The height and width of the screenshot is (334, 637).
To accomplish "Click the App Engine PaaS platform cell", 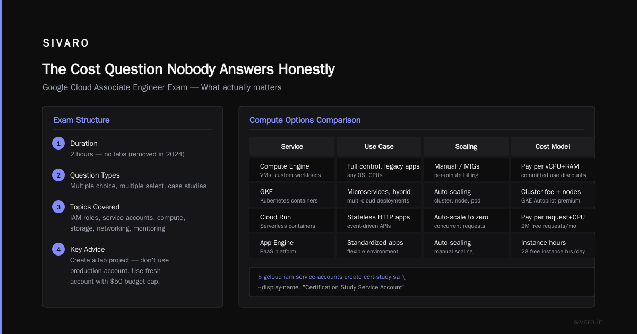I will click(x=292, y=247).
